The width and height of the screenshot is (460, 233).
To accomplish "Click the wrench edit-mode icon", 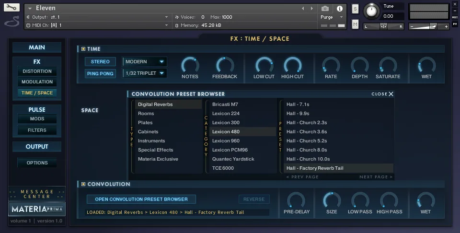I will click(x=11, y=8).
